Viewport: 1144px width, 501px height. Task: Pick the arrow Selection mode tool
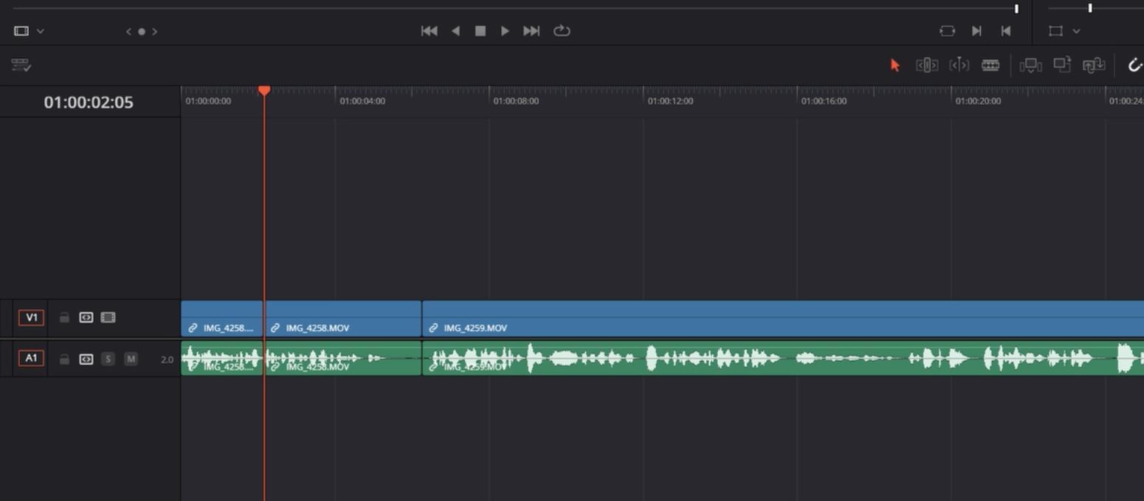[895, 66]
